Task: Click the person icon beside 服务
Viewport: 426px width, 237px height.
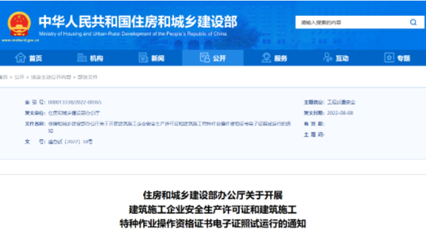Action: [x=266, y=57]
